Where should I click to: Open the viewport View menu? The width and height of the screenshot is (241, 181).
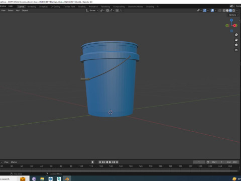pyautogui.click(x=4, y=11)
